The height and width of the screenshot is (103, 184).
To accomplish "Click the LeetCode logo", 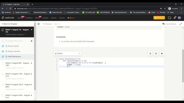I will (x=8, y=18).
